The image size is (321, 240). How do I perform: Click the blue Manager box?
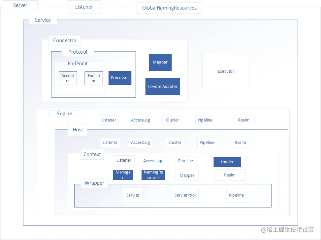pos(123,175)
